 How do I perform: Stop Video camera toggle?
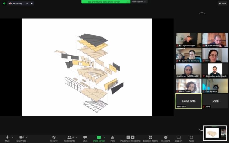[21, 138]
